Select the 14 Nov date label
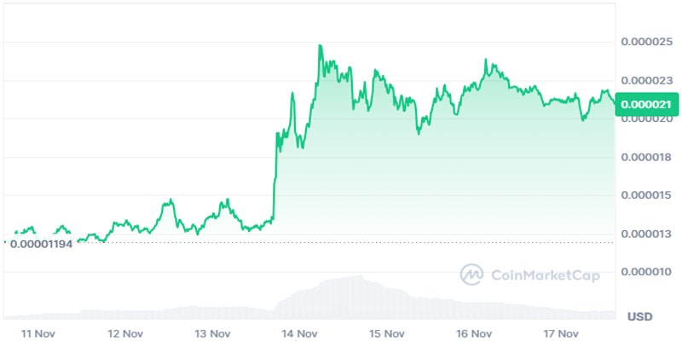The height and width of the screenshot is (341, 682). coord(302,332)
